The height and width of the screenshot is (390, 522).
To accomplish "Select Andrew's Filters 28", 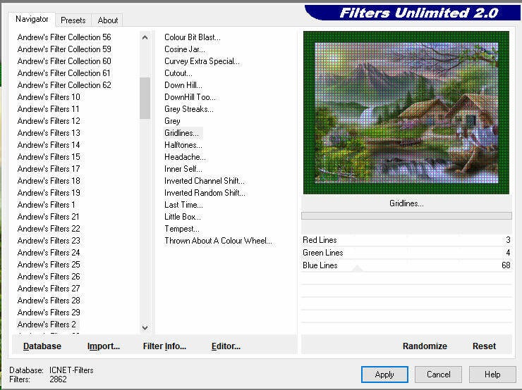I will [x=49, y=301].
